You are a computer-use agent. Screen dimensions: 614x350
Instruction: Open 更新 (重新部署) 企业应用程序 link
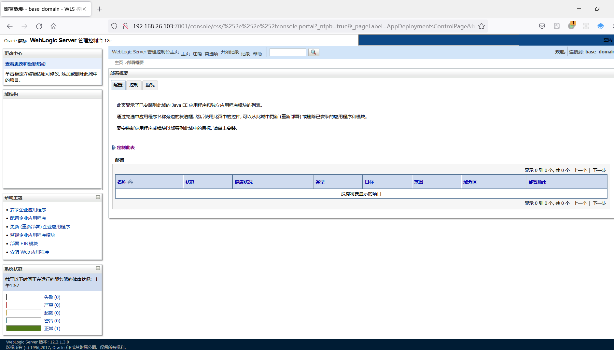[40, 227]
